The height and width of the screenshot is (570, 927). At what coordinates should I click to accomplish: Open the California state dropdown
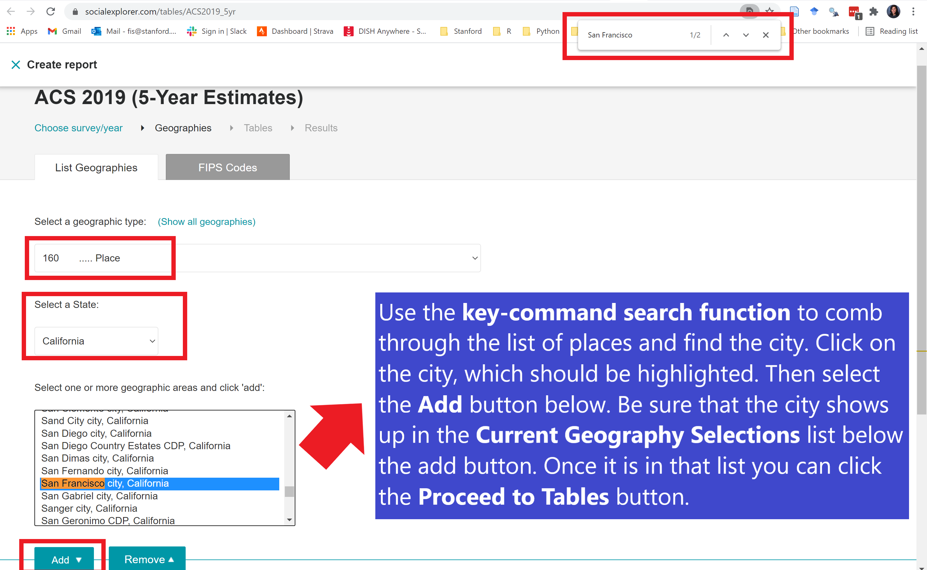(96, 341)
